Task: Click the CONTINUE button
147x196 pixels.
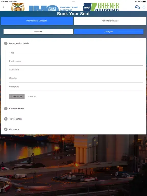Action: click(17, 96)
